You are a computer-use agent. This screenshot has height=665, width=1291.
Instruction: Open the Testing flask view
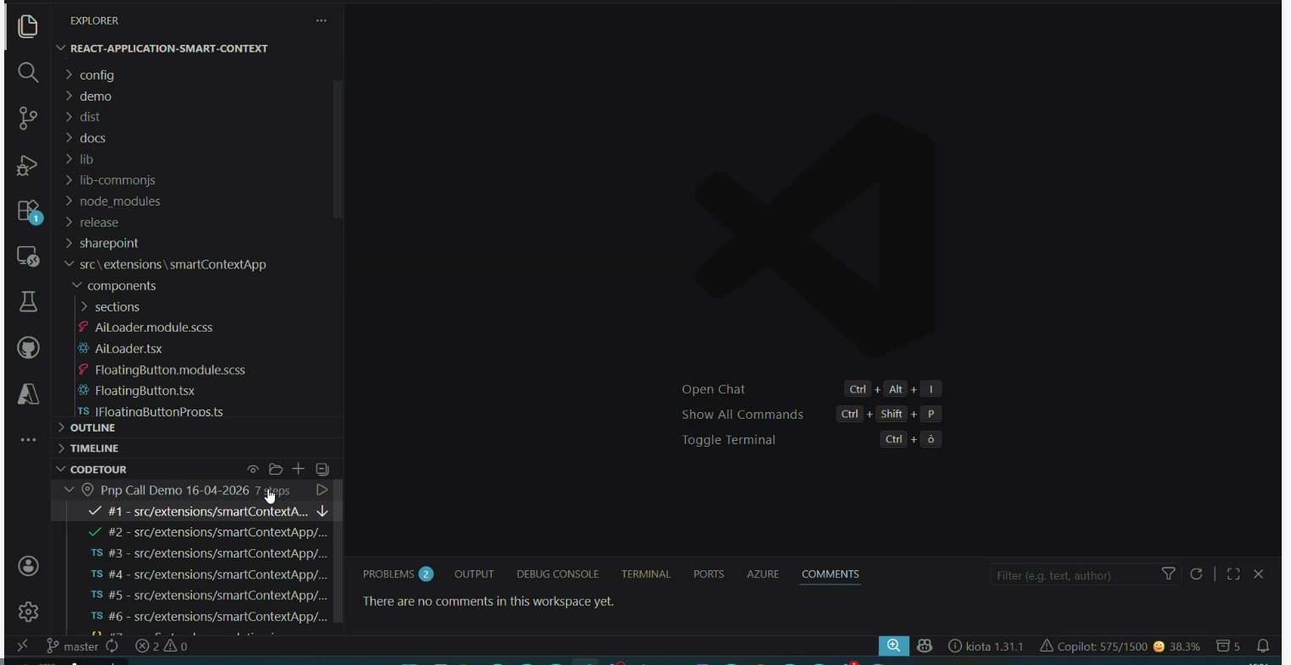(28, 302)
